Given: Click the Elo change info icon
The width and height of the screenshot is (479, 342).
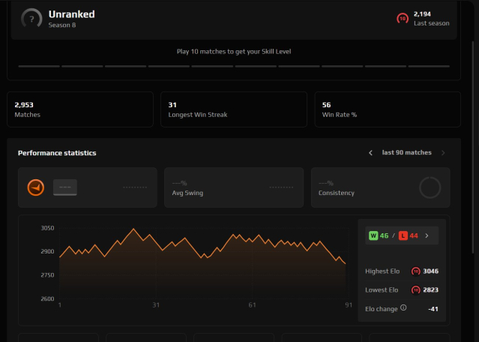Looking at the screenshot, I should (x=403, y=307).
